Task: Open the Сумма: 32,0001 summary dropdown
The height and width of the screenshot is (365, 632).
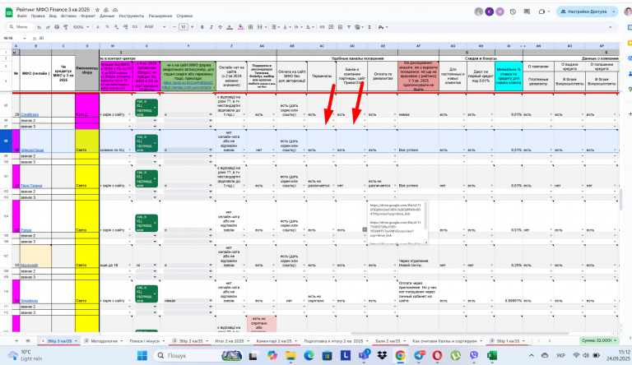Action: [x=599, y=341]
